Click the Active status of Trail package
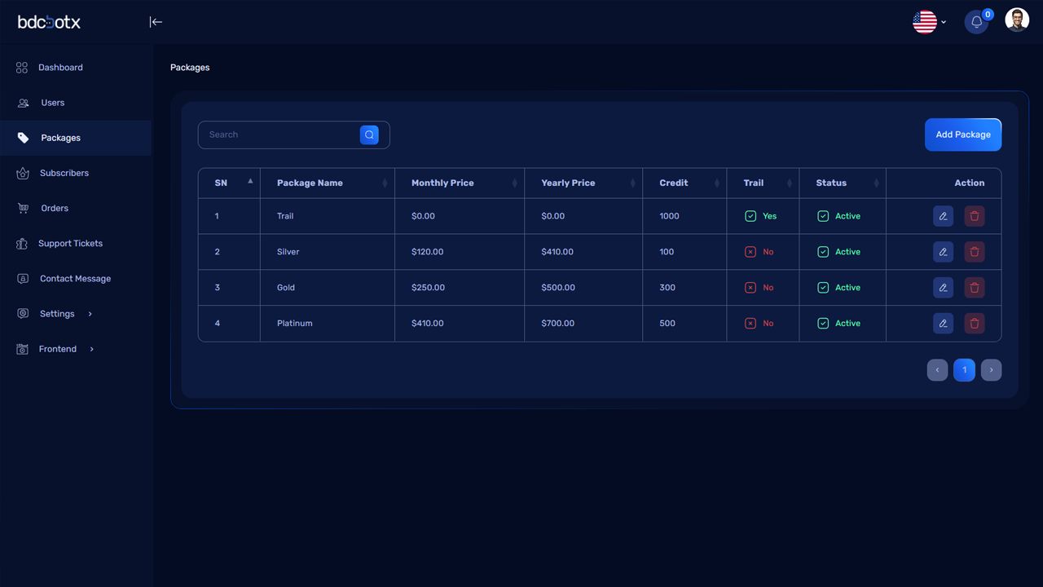The image size is (1043, 587). tap(839, 216)
